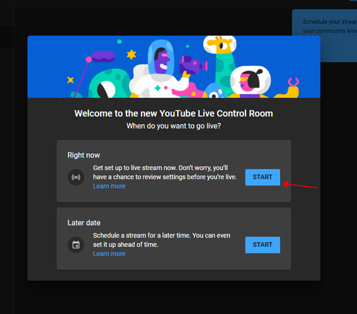Click the calendar schedule icon
This screenshot has width=357, height=314.
76,245
